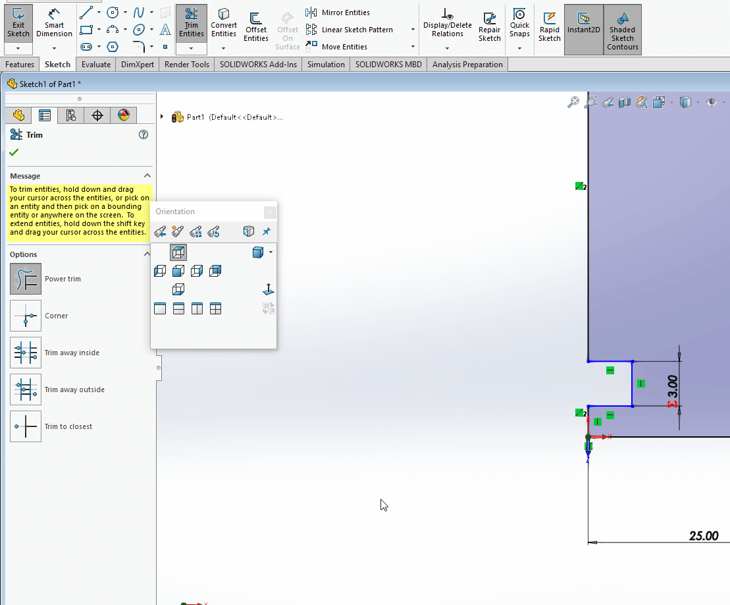Click Convert Entities tool

click(223, 23)
